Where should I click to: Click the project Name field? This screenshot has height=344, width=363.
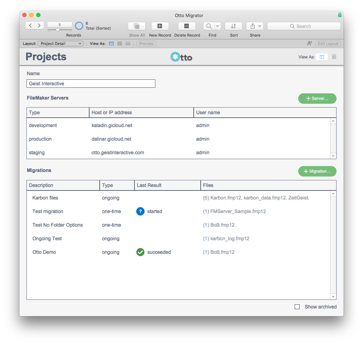tap(91, 84)
